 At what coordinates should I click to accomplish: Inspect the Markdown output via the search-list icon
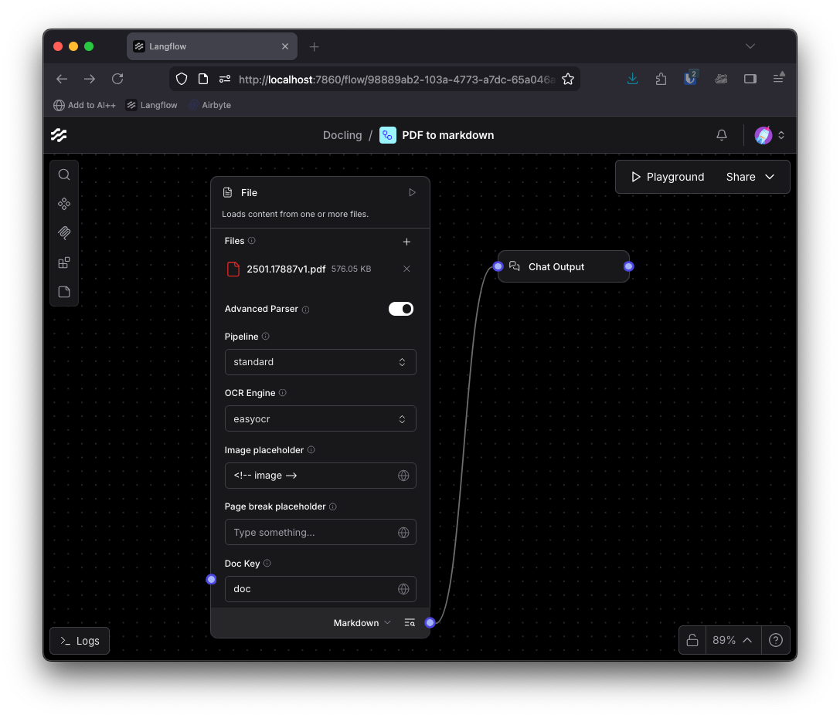(410, 622)
